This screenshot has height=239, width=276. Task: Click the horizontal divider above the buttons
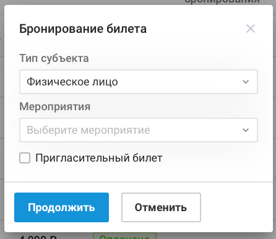pos(139,182)
